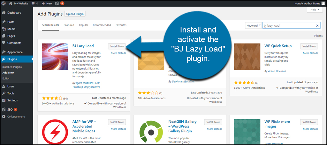Screen dimensions: 327x145
Task: Click the Upload Plugin button
Action: [75, 14]
